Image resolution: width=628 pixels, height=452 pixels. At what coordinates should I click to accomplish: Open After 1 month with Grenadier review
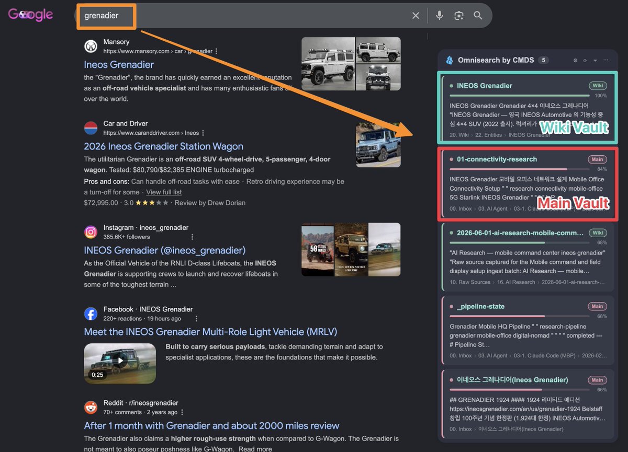pos(211,426)
